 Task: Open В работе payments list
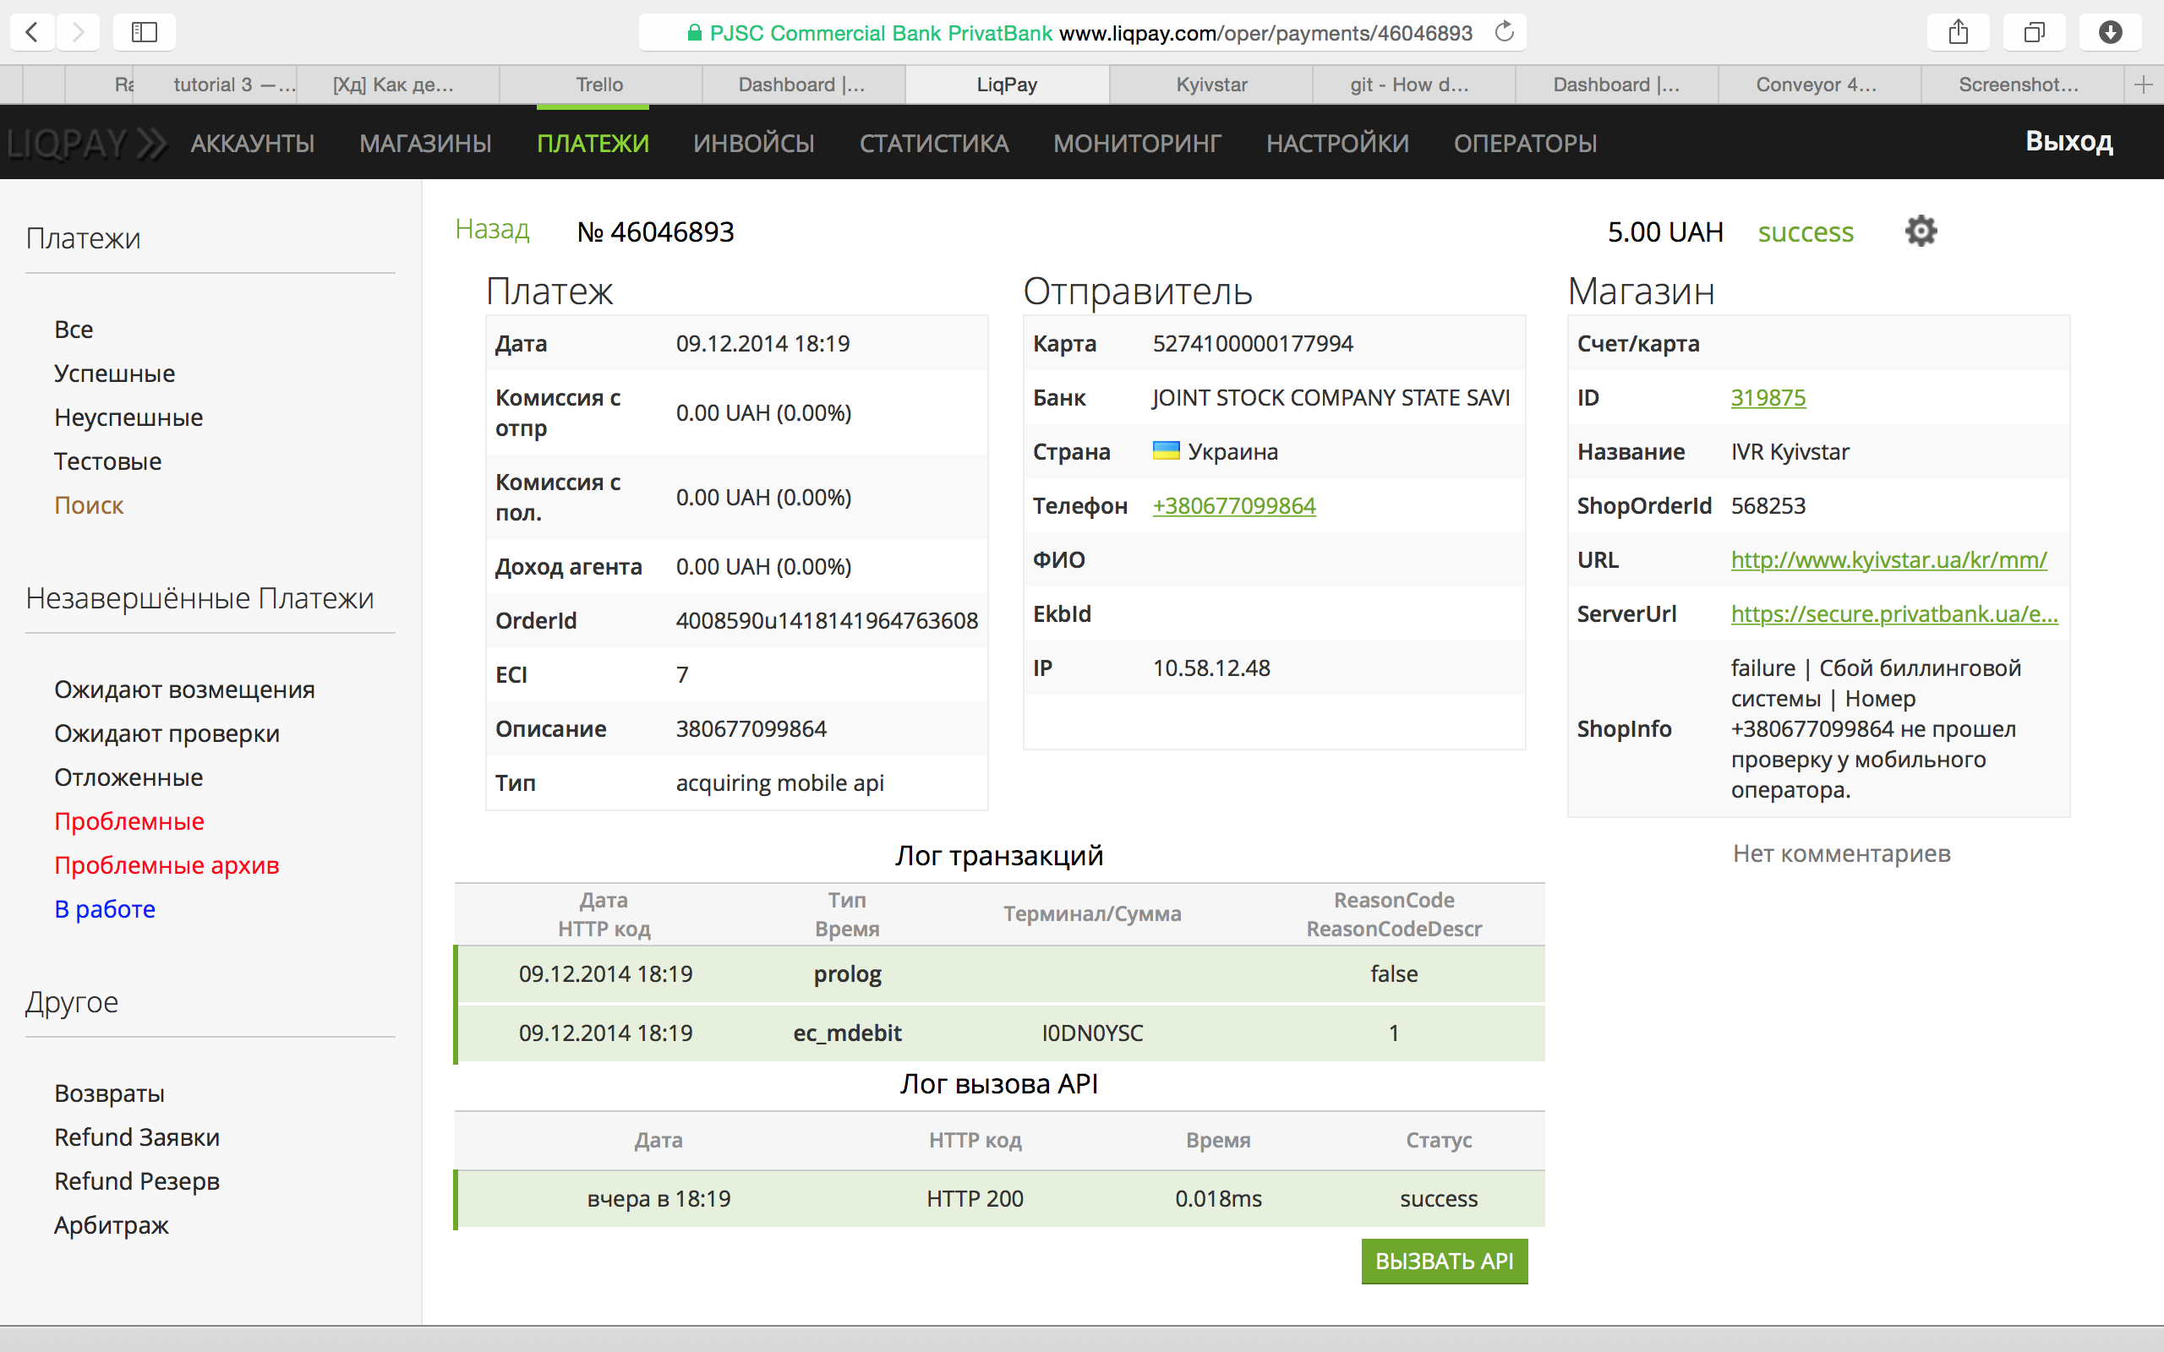[x=105, y=908]
